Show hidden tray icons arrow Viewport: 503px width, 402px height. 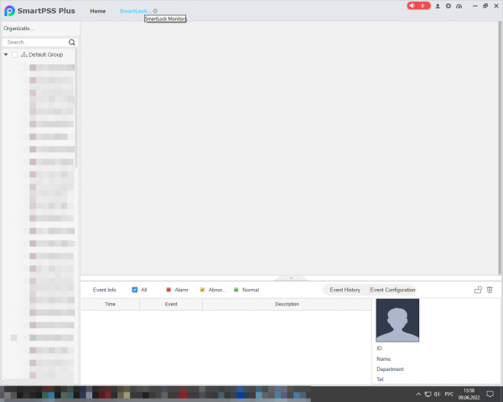click(x=418, y=394)
